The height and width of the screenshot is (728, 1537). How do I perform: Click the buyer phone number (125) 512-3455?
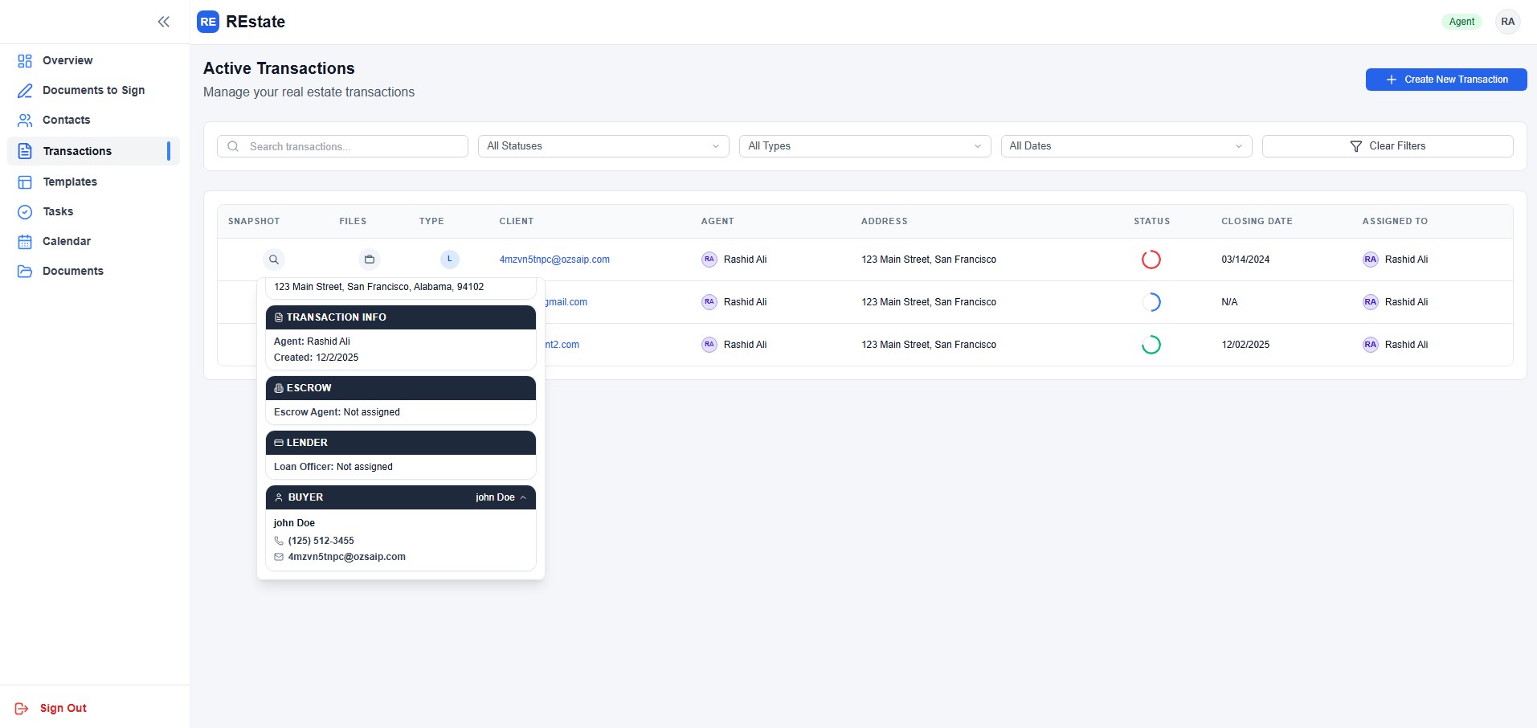click(x=321, y=541)
